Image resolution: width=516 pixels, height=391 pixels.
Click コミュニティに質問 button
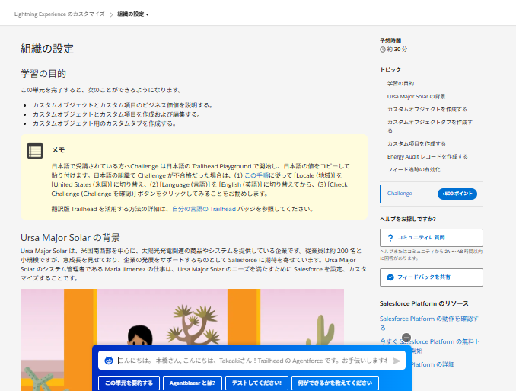point(431,238)
